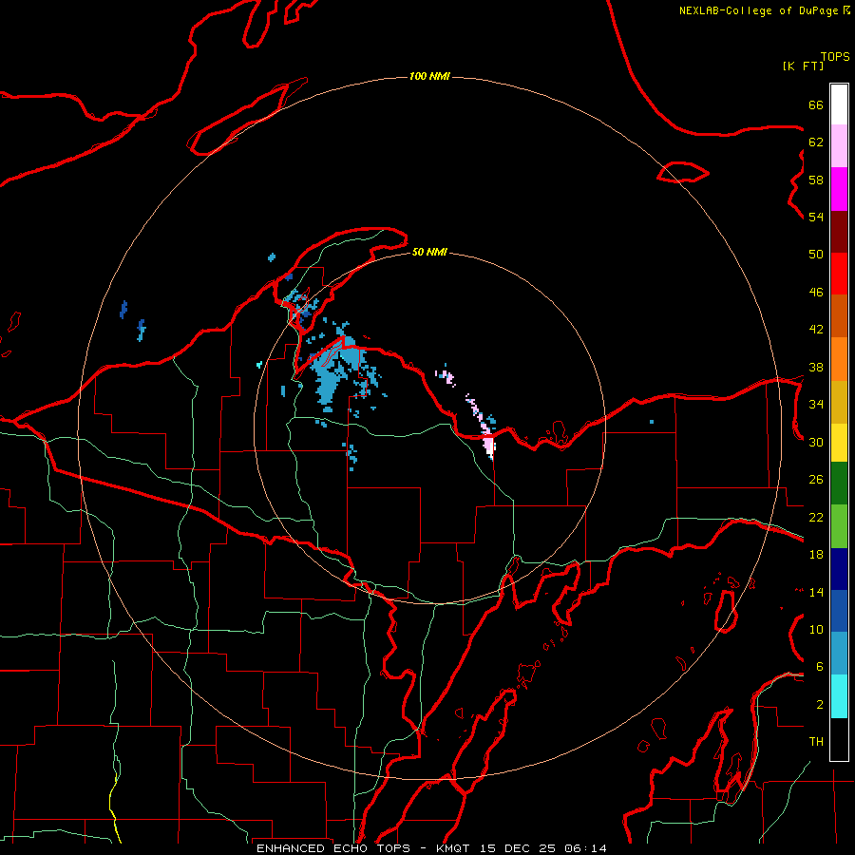This screenshot has height=855, width=855.
Task: Click the yellow swatch between 30 and 34
Action: pyautogui.click(x=839, y=443)
